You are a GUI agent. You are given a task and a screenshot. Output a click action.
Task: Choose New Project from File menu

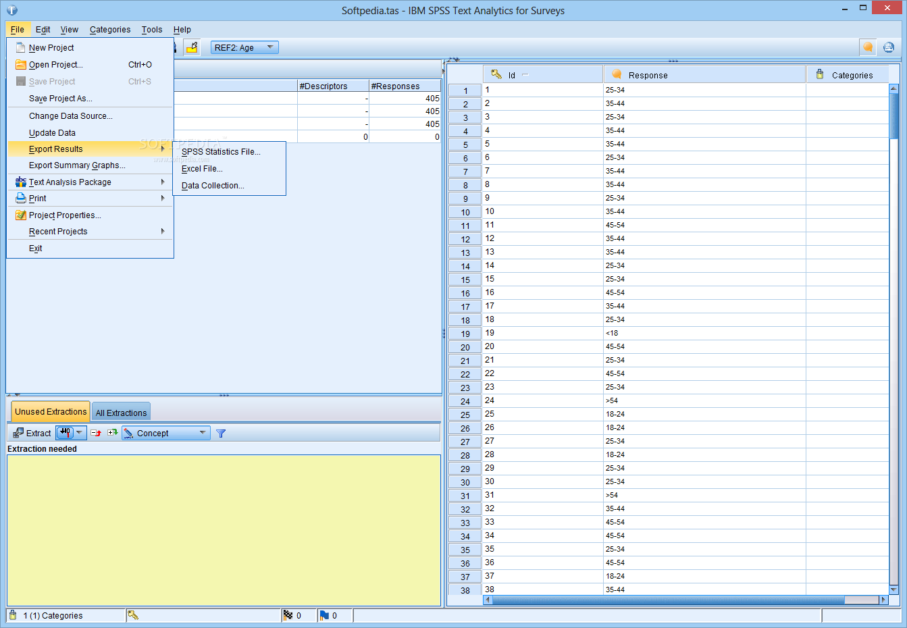90,48
